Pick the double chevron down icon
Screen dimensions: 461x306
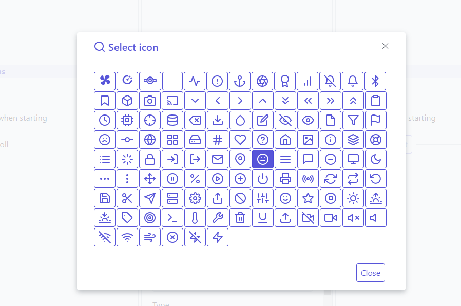click(x=285, y=101)
